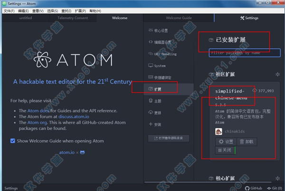Switch to the Settings tab
285x191 pixels.
click(249, 18)
